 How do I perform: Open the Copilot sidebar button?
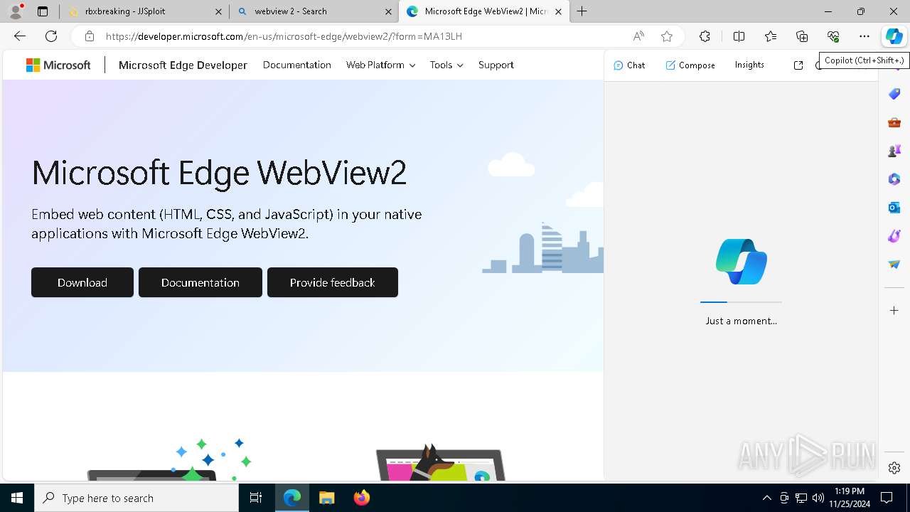point(894,36)
